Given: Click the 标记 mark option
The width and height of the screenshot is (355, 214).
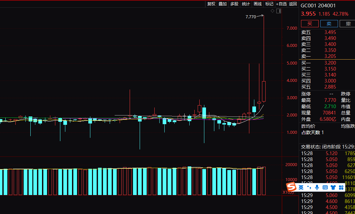Looking at the screenshot, I should (x=269, y=4).
